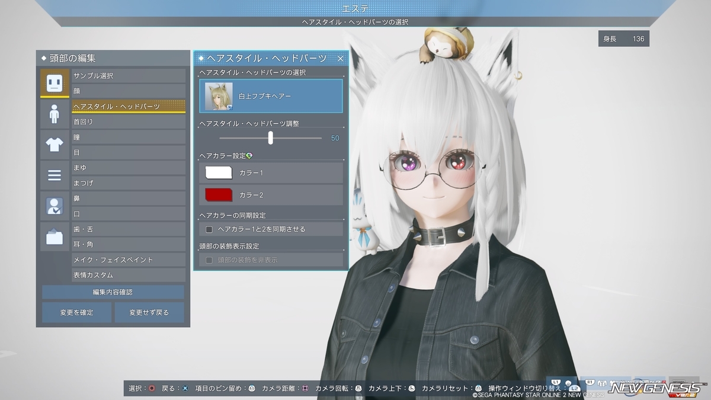Viewport: 711px width, 400px height.
Task: Click 変更せず戻る button
Action: [x=149, y=312]
